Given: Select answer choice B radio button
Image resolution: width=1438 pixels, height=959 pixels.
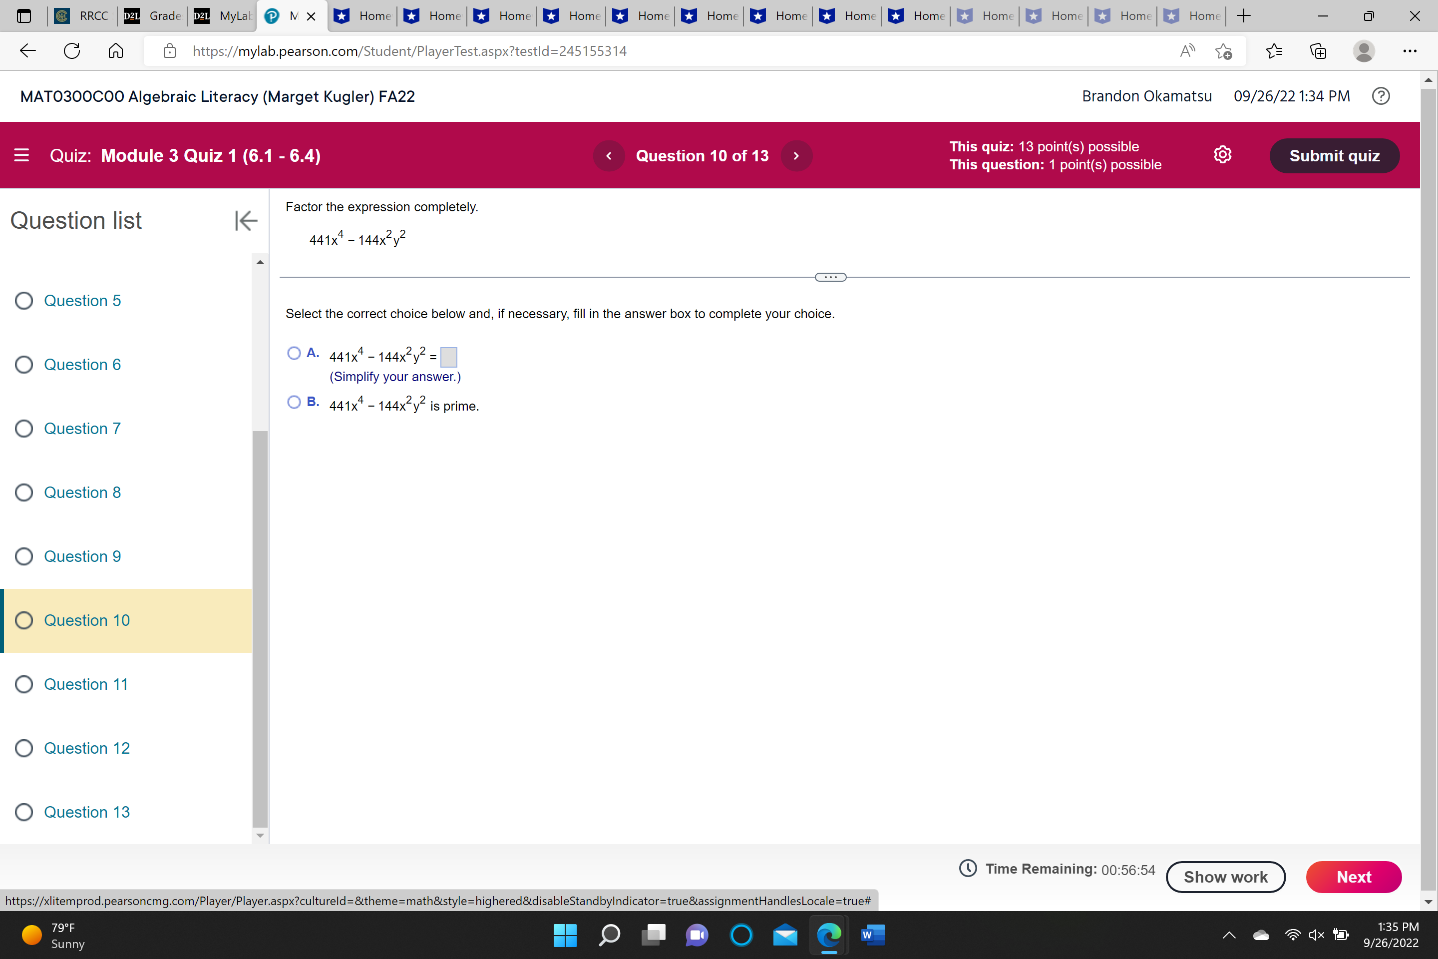Looking at the screenshot, I should click(x=294, y=402).
